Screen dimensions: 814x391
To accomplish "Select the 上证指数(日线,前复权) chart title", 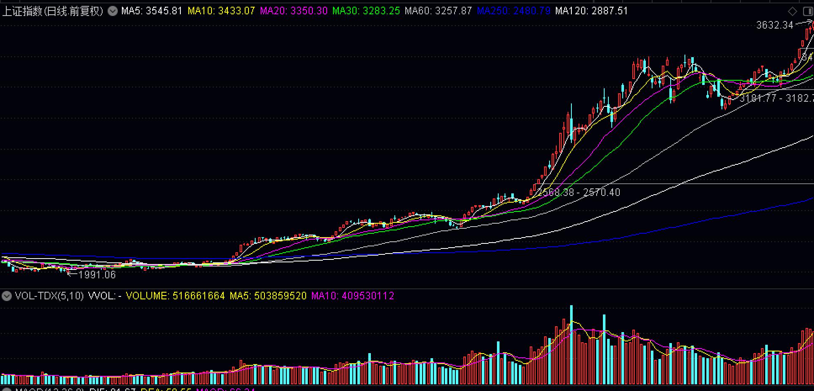I will click(53, 11).
